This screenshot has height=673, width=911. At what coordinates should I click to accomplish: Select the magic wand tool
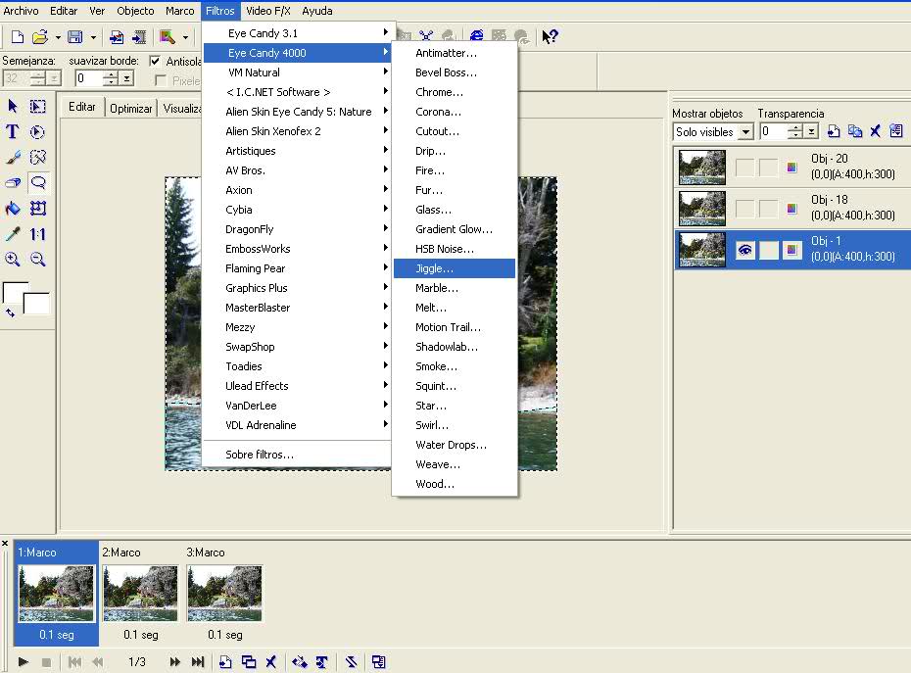(x=38, y=158)
